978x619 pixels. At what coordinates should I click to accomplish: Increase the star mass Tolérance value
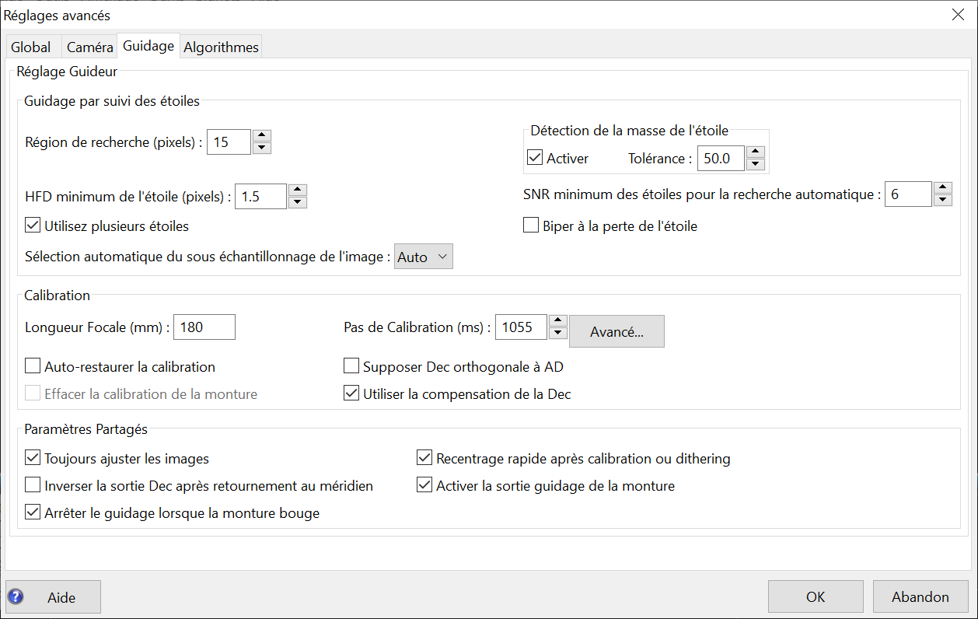[x=756, y=152]
